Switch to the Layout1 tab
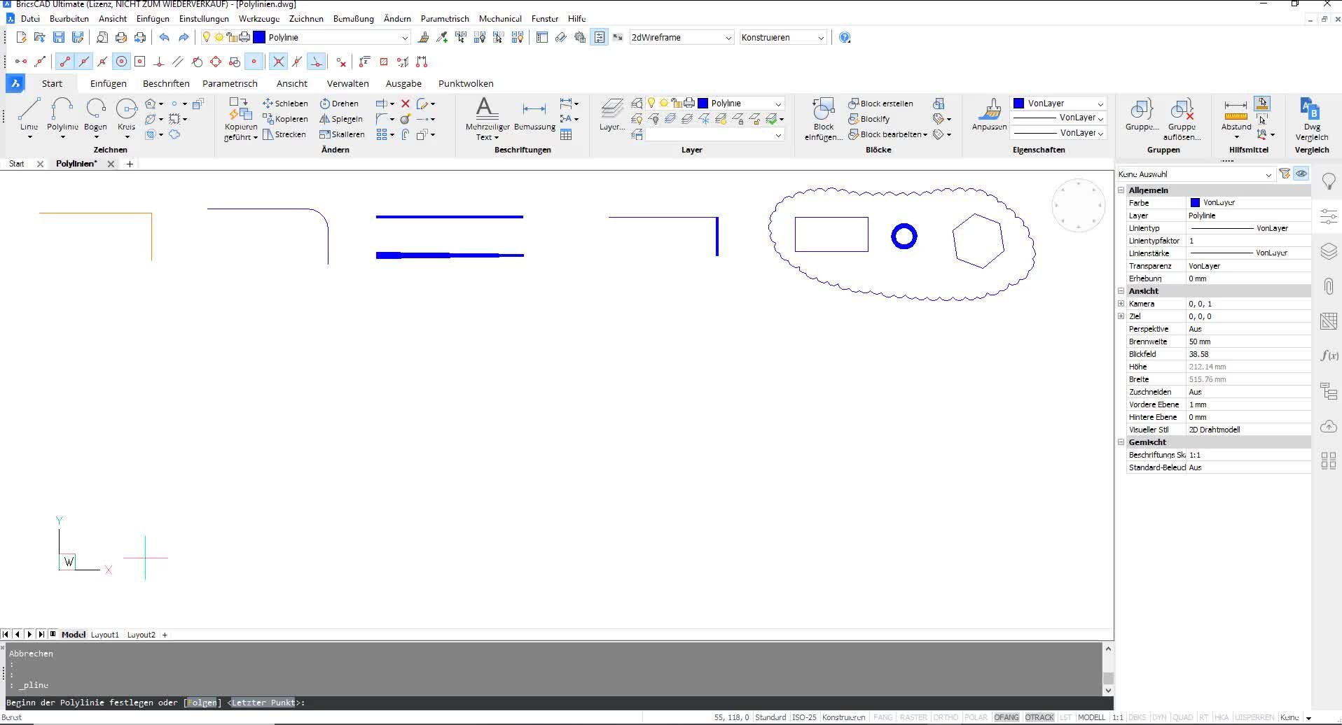The height and width of the screenshot is (725, 1342). tap(105, 635)
